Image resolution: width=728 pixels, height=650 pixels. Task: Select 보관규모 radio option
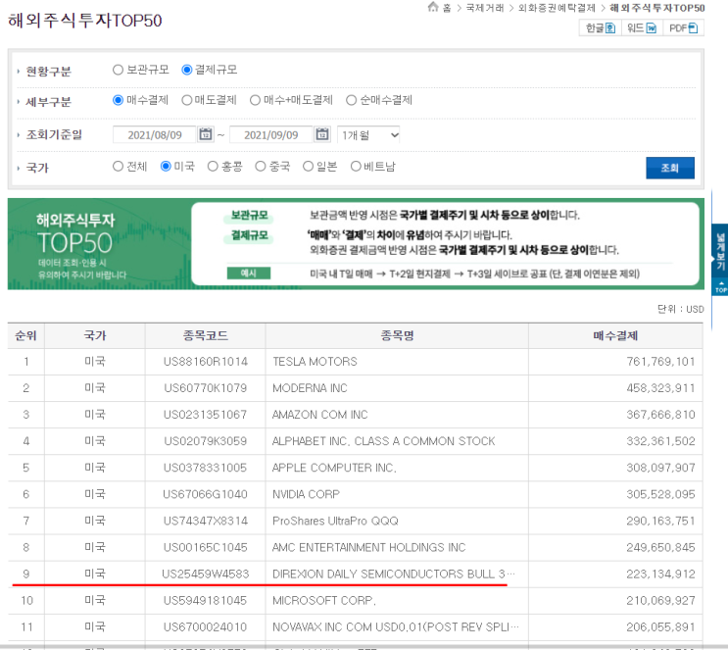118,70
